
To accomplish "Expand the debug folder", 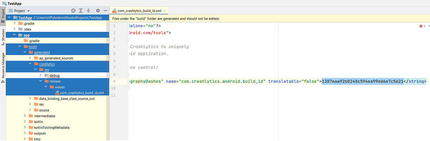I will pos(41,76).
